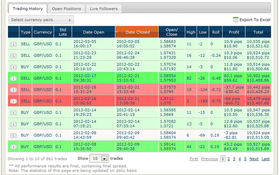The image size is (279, 175).
Task: Go to page 3 of trades
Action: click(x=234, y=159)
